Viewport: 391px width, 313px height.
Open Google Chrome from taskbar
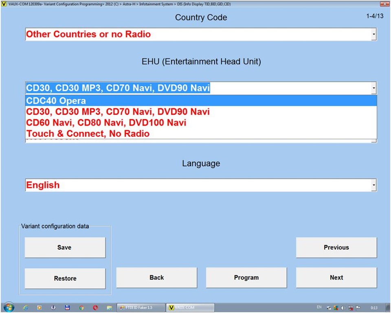[81, 308]
